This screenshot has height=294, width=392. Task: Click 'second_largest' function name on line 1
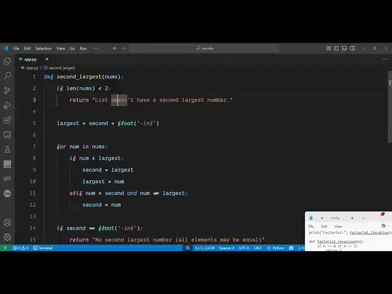[x=79, y=77]
